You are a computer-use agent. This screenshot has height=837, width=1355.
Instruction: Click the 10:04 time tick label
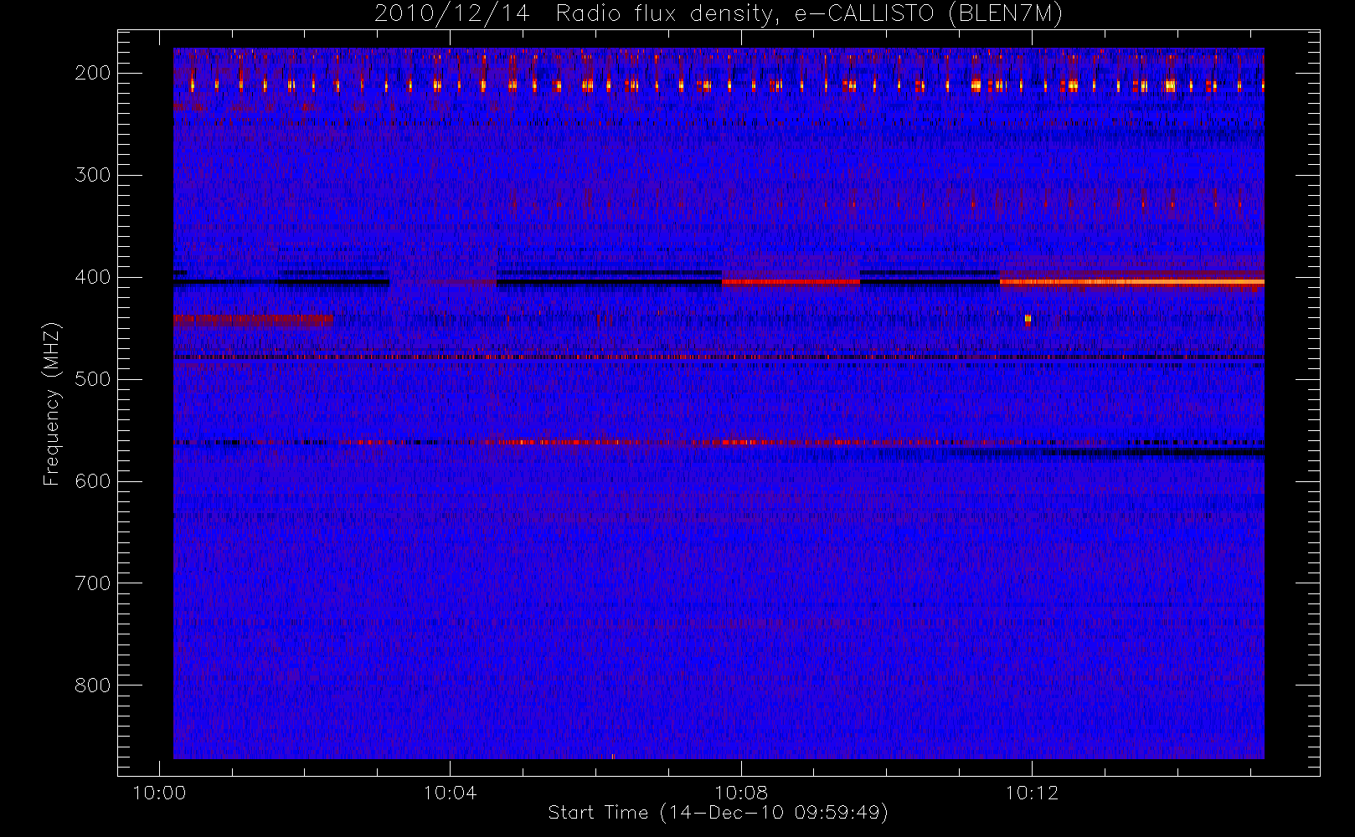450,793
